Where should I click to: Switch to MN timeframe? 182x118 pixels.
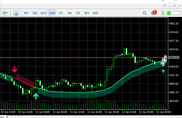pos(95,13)
